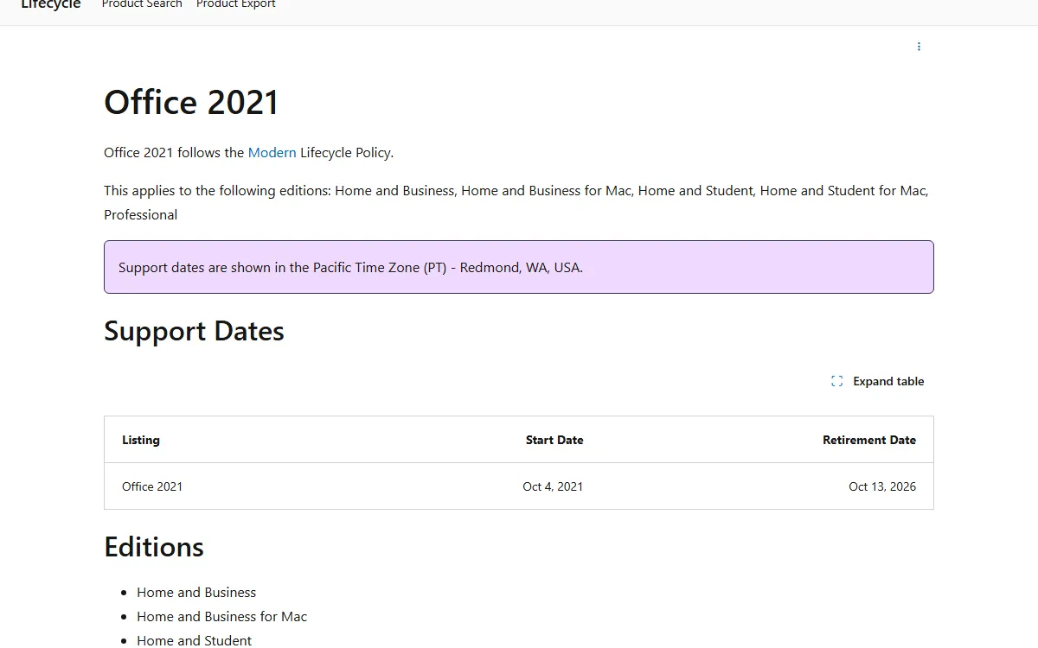1038x648 pixels.
Task: Click the Pacific Time Zone support dates notice
Action: point(519,267)
